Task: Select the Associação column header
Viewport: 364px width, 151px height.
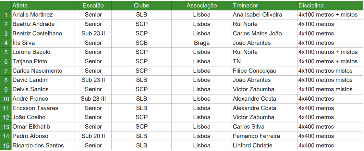Action: click(x=201, y=6)
